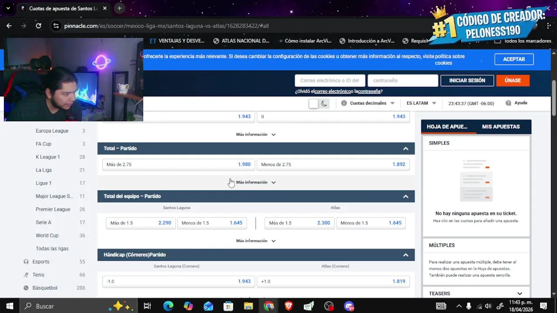Click the browser address bar URL

[x=166, y=26]
